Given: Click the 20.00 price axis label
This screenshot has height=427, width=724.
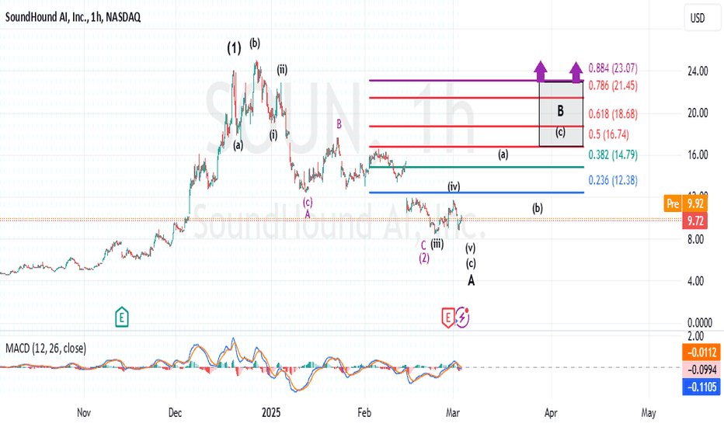Looking at the screenshot, I should 698,113.
